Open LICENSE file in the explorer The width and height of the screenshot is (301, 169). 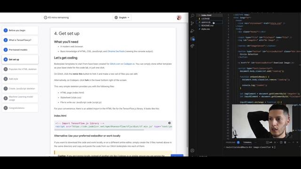click(209, 19)
